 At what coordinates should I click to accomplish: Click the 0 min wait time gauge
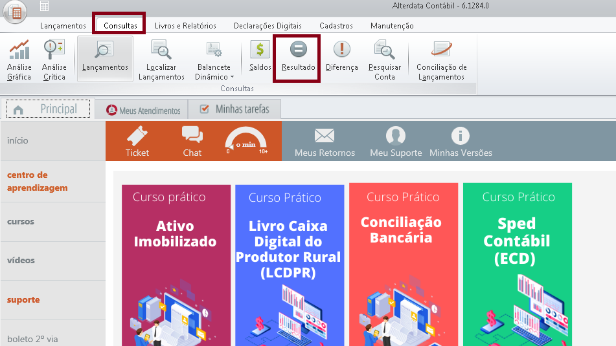pyautogui.click(x=246, y=141)
